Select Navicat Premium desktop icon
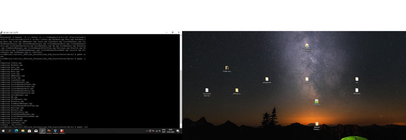 [317, 126]
